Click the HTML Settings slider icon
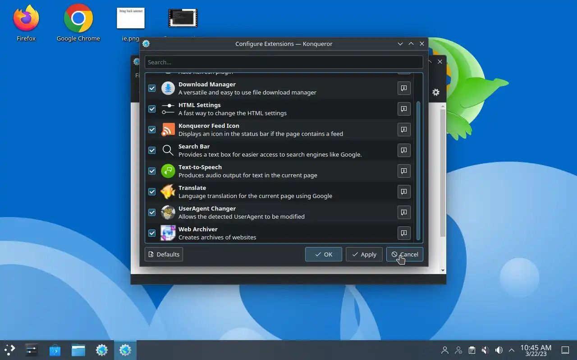Viewport: 577px width, 360px height. (168, 109)
